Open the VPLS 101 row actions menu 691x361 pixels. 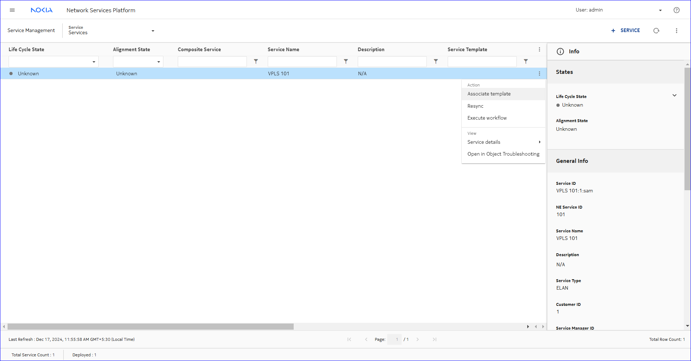(539, 73)
